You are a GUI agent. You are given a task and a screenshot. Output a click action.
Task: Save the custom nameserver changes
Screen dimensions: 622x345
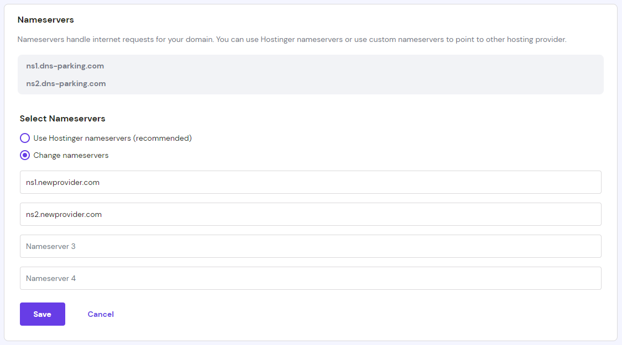coord(42,314)
